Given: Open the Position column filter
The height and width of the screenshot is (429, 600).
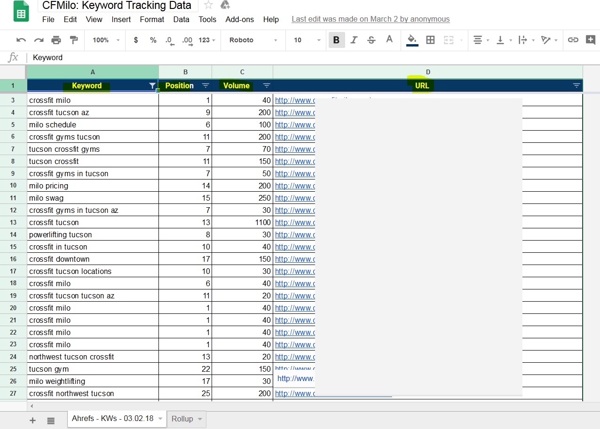Looking at the screenshot, I should 205,86.
